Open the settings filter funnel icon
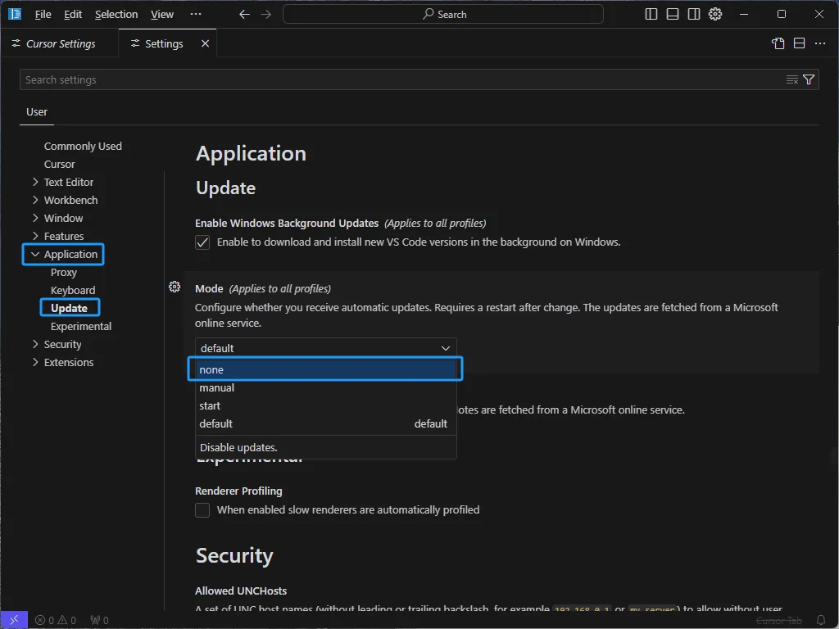The width and height of the screenshot is (839, 629). pyautogui.click(x=809, y=79)
